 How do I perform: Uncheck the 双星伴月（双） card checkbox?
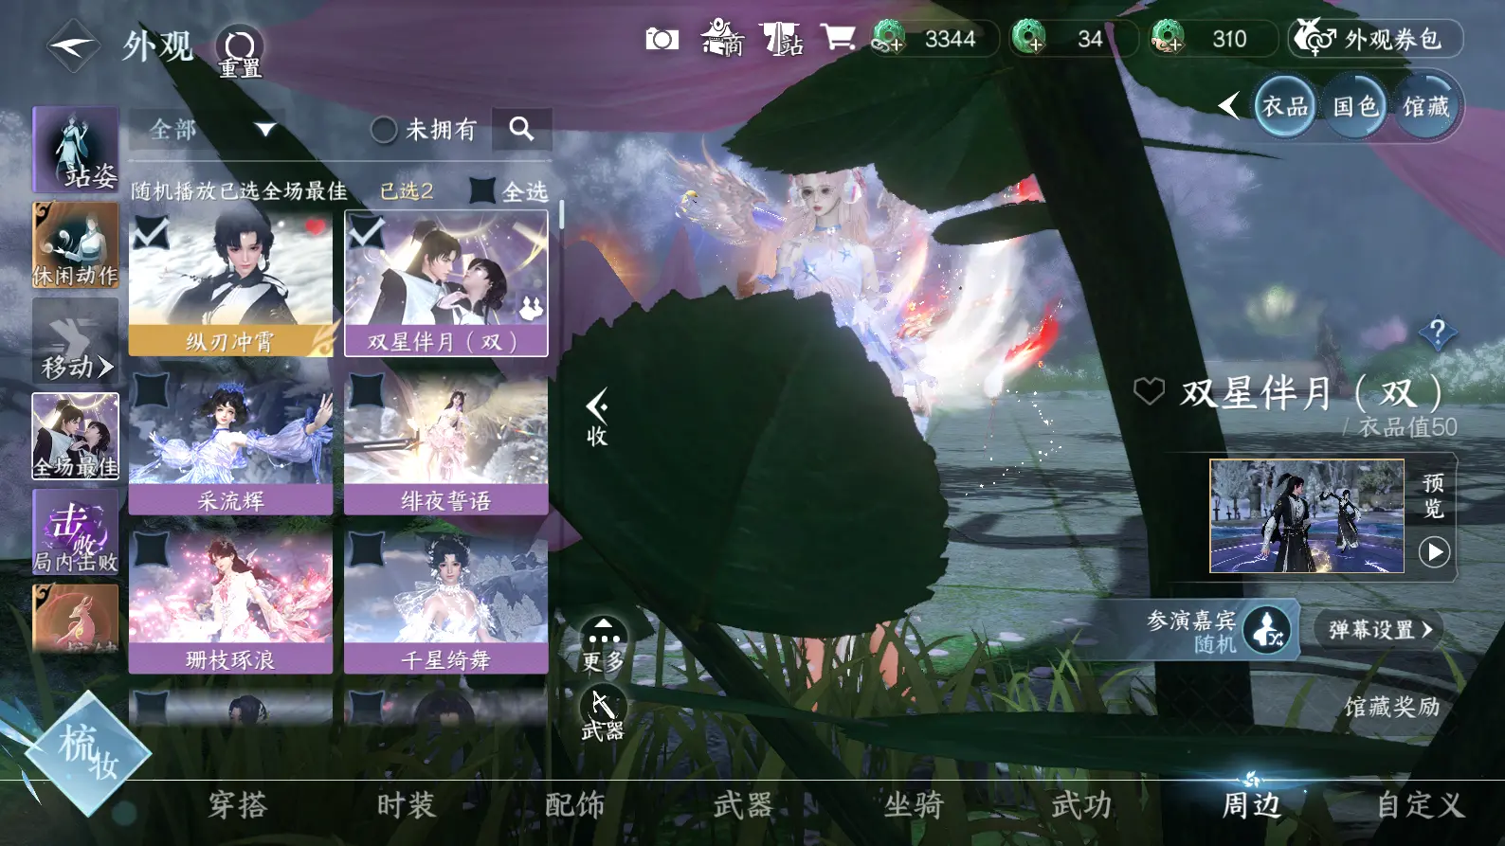(366, 232)
